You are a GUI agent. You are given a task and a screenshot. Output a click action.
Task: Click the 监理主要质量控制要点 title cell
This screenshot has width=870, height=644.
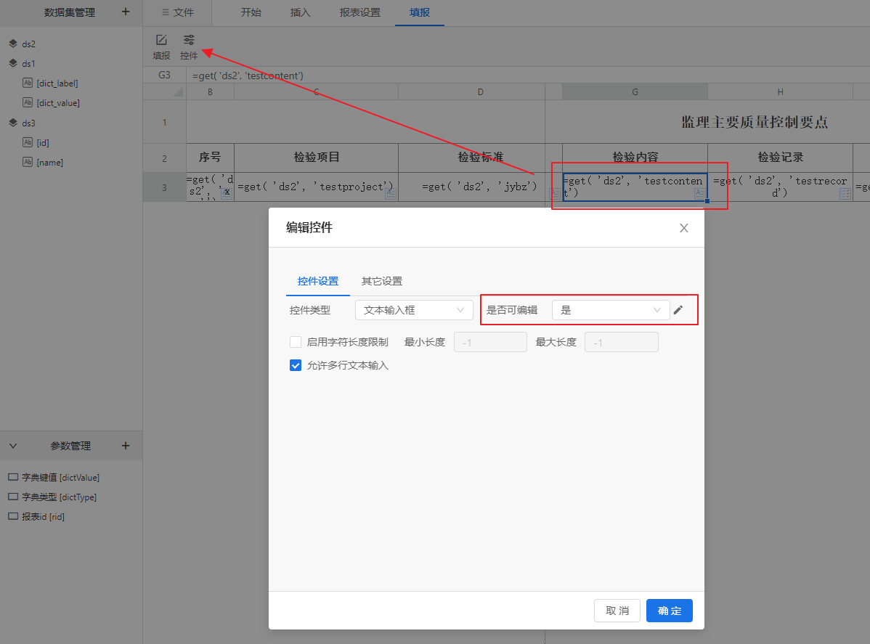(x=755, y=122)
